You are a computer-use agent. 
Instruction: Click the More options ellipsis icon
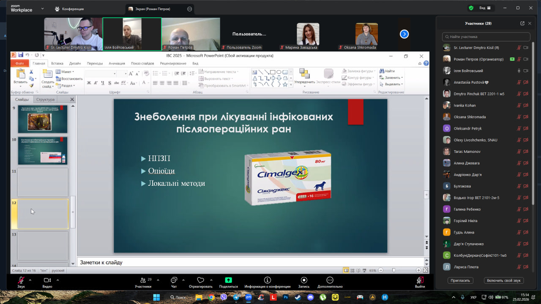[330, 280]
